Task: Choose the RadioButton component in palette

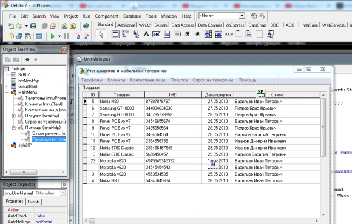Action: coord(198,35)
